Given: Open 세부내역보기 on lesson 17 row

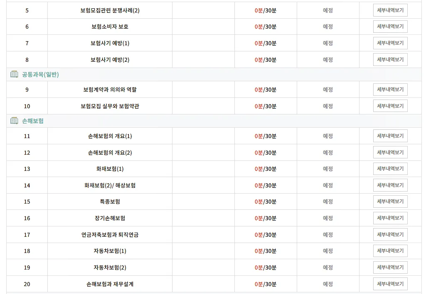Looking at the screenshot, I should click(x=390, y=234).
